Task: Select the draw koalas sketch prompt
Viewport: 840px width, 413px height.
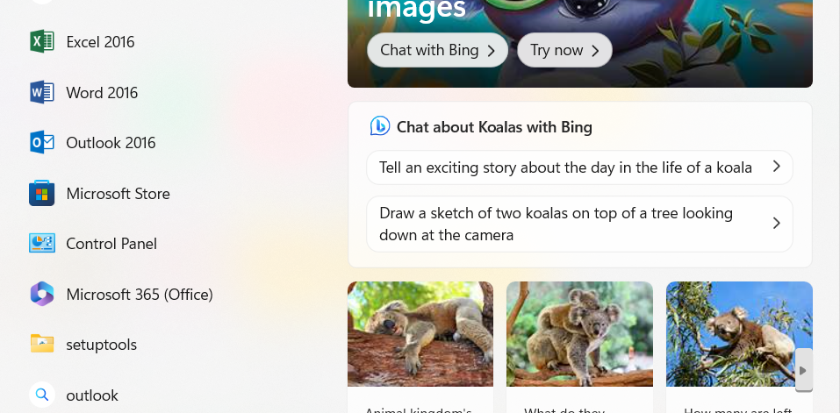Action: 556,224
